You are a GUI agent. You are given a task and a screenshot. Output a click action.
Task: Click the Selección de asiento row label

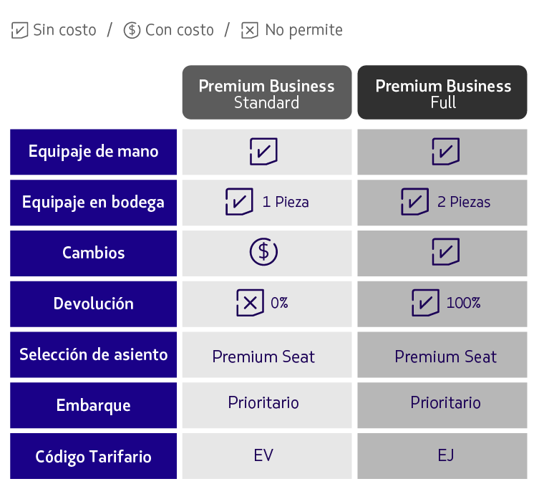tap(94, 354)
